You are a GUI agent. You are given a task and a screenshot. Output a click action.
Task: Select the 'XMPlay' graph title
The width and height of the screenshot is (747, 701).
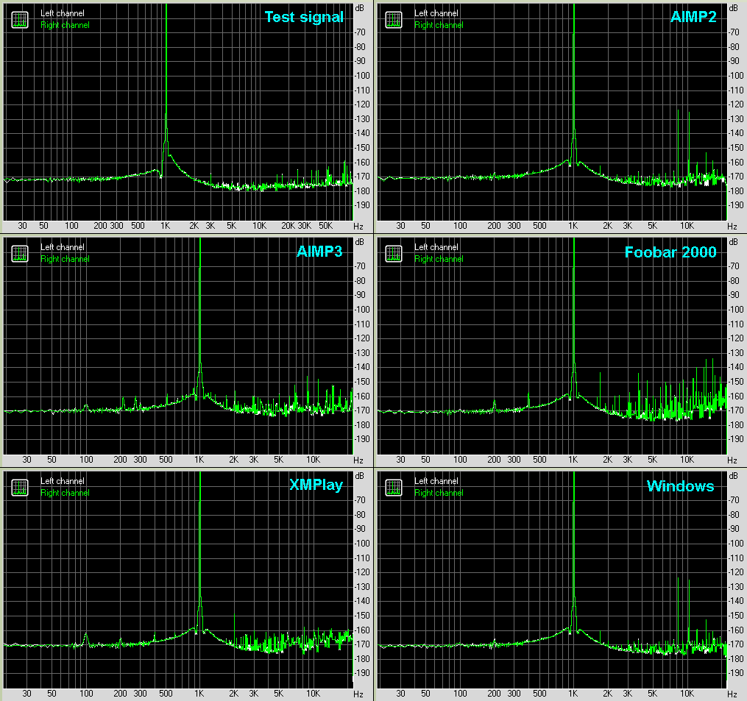(x=316, y=485)
